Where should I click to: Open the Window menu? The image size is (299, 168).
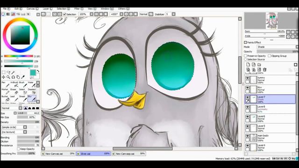tap(107, 9)
